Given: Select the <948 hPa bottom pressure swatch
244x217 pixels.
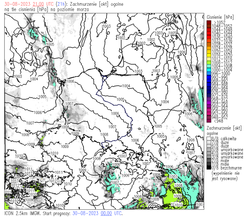Looking at the screenshot, I should point(209,121).
